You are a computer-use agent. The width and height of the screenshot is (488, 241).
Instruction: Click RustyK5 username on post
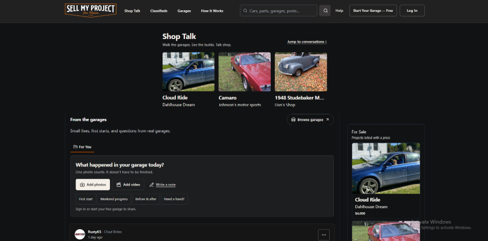(x=95, y=232)
